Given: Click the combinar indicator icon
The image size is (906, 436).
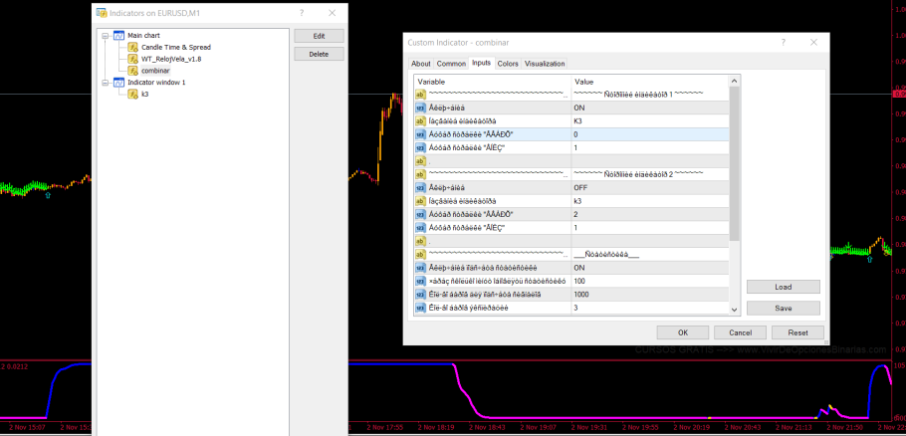Looking at the screenshot, I should [132, 71].
